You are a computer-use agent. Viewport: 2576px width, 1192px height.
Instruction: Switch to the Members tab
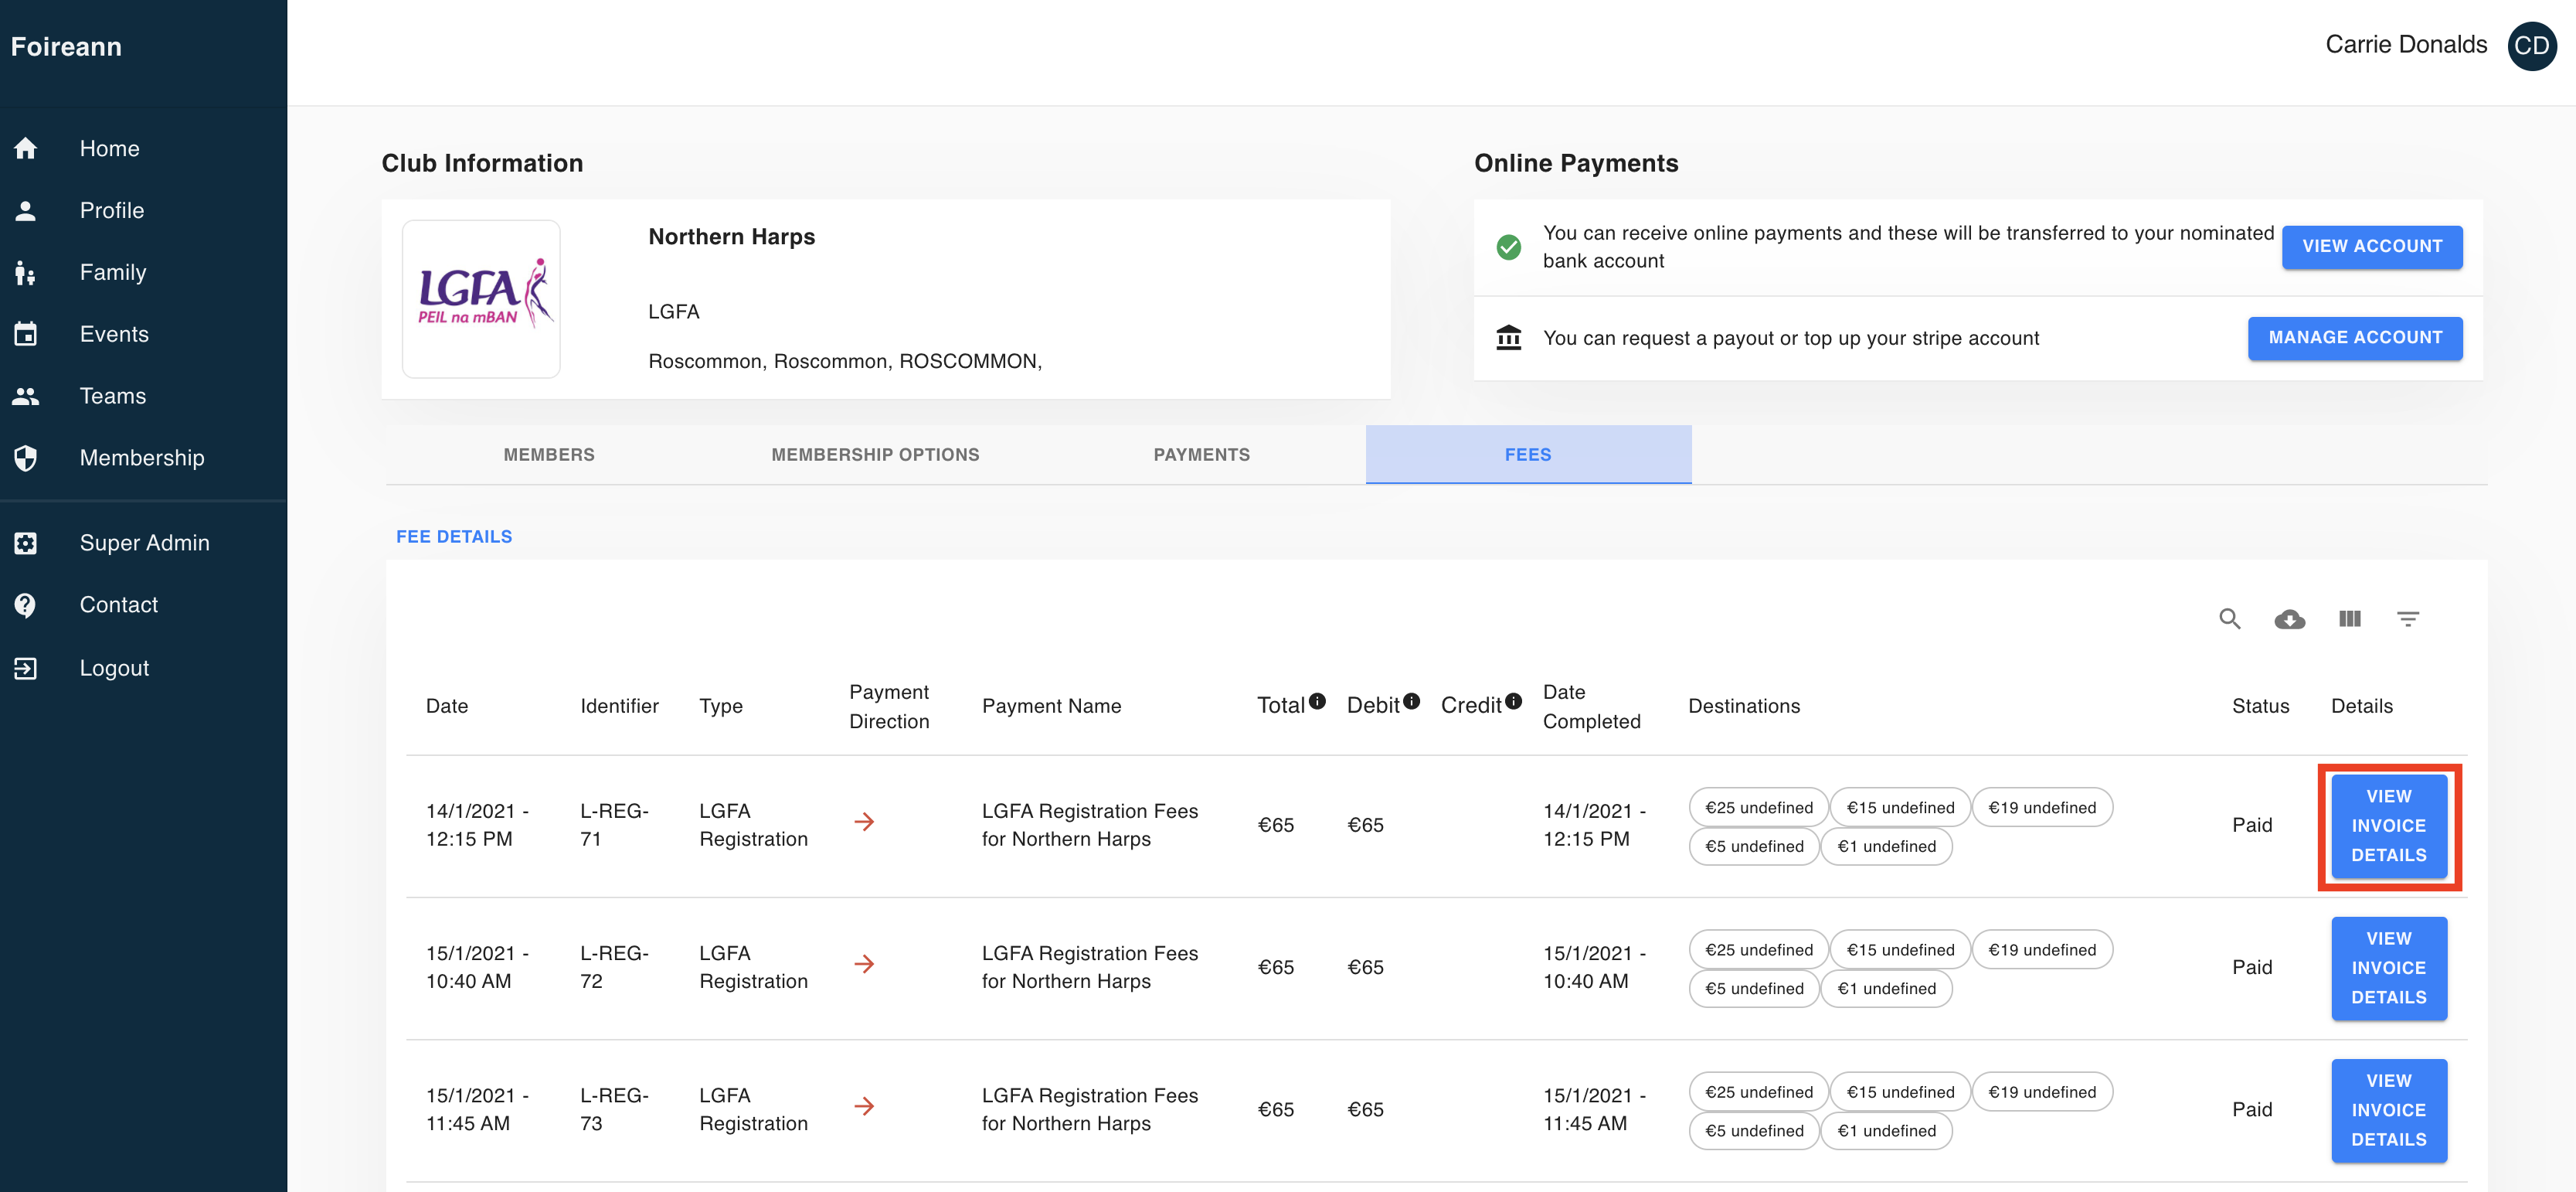click(549, 455)
